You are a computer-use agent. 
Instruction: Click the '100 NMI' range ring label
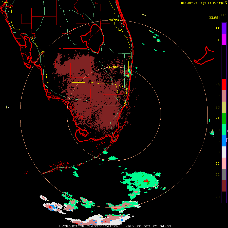point(114,20)
